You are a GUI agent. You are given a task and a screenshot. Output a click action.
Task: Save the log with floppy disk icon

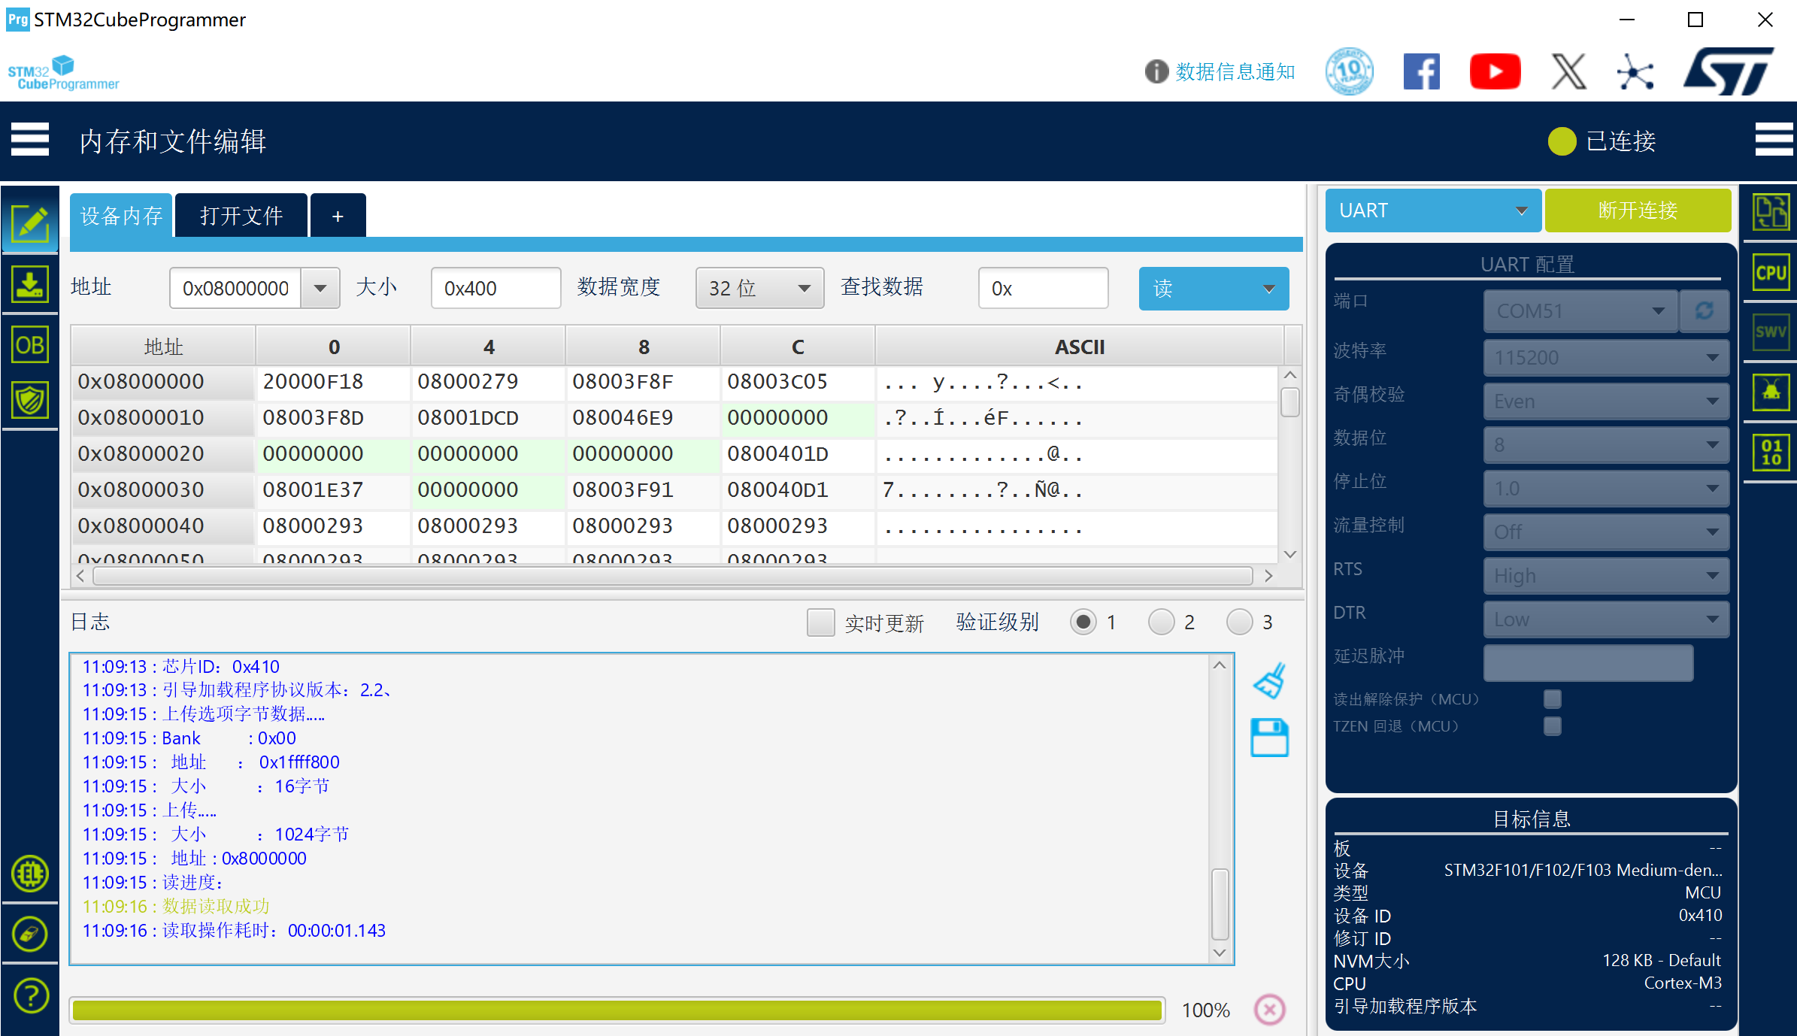coord(1270,738)
